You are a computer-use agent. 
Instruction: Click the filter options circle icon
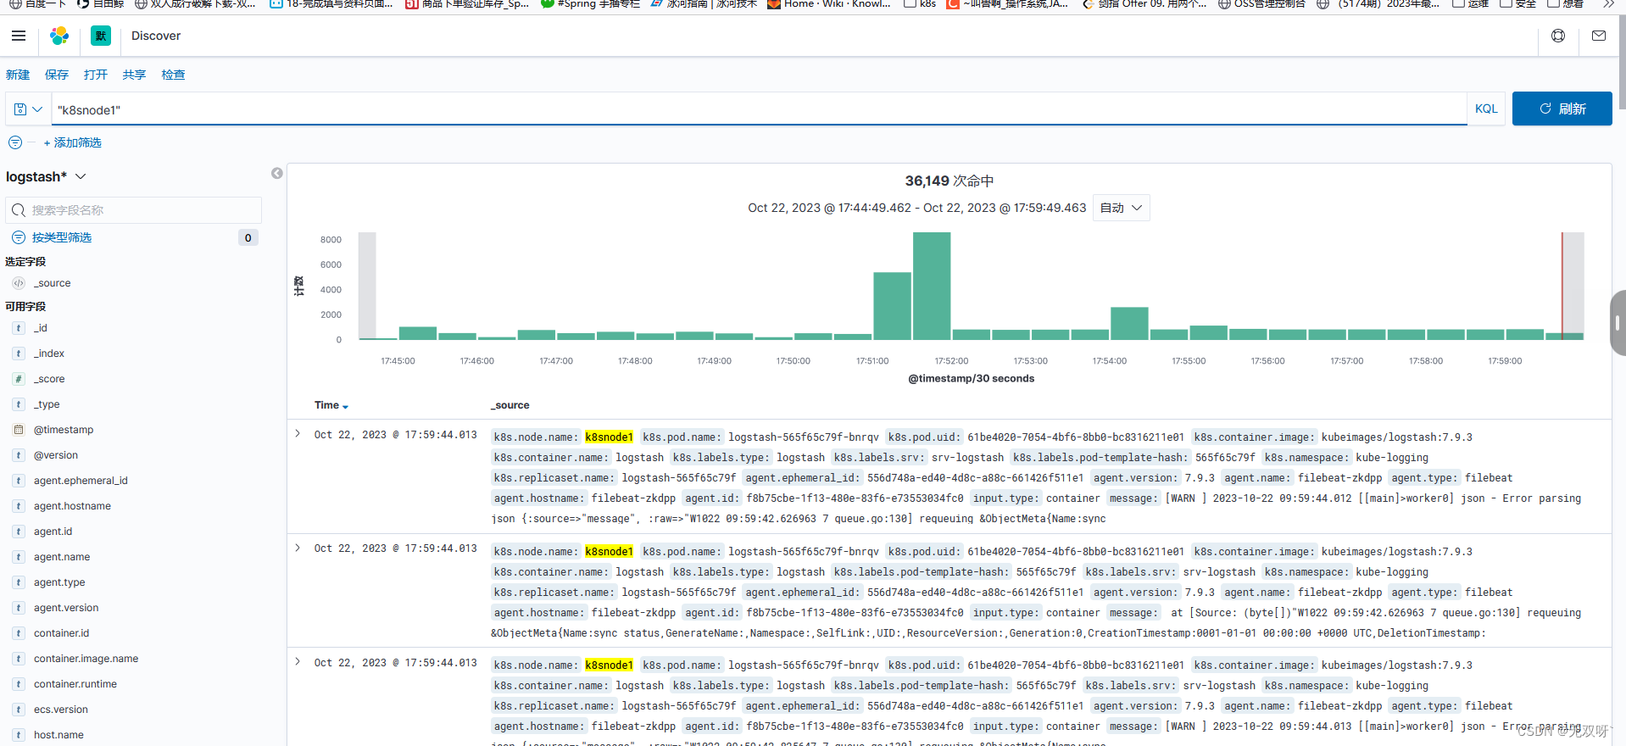point(15,142)
